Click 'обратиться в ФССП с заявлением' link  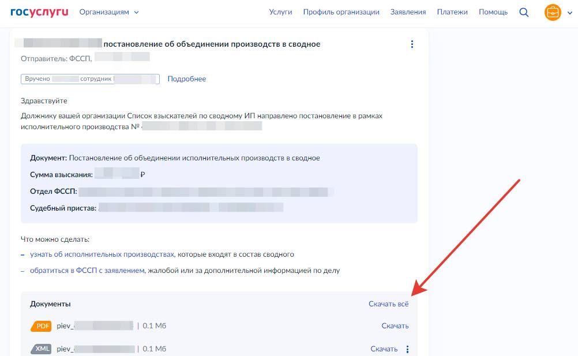87,271
